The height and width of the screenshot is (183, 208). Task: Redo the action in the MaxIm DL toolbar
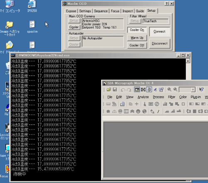pos(129,90)
